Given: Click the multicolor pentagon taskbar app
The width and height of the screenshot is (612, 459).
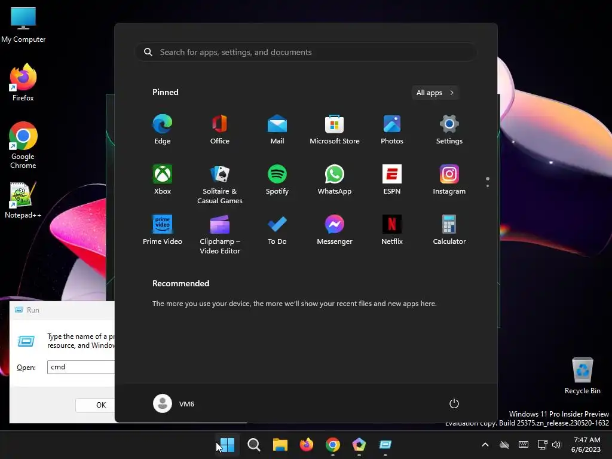Looking at the screenshot, I should coord(359,445).
